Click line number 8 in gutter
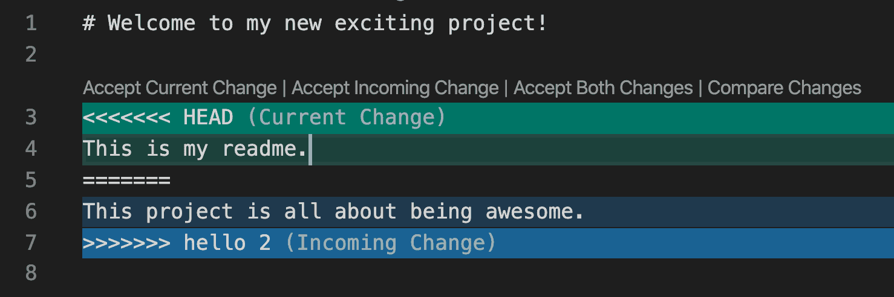The image size is (894, 297). click(x=31, y=273)
